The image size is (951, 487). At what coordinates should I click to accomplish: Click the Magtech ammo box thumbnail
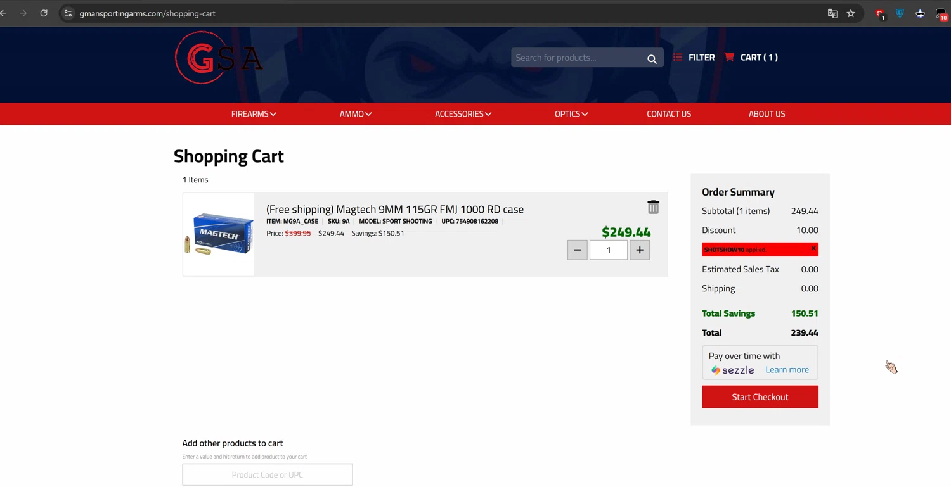[219, 234]
